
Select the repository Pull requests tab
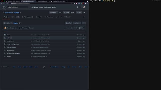click(28, 17)
